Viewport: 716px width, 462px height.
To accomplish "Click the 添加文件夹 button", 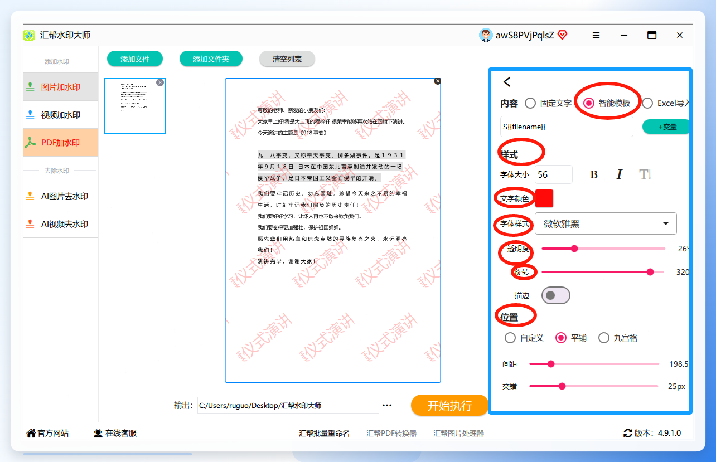I will pos(211,59).
